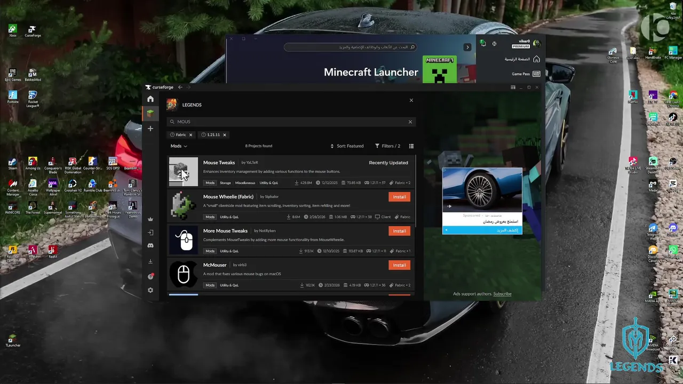Viewport: 683px width, 384px height.
Task: Open the Mods category dropdown
Action: pos(179,146)
